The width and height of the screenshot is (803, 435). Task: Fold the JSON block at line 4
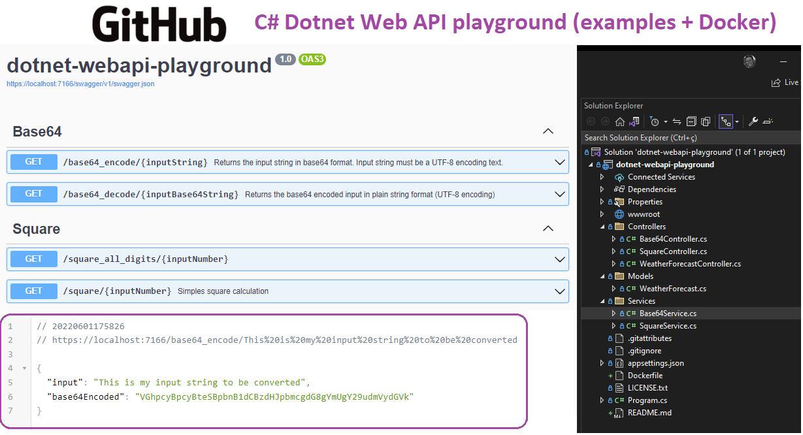point(24,368)
